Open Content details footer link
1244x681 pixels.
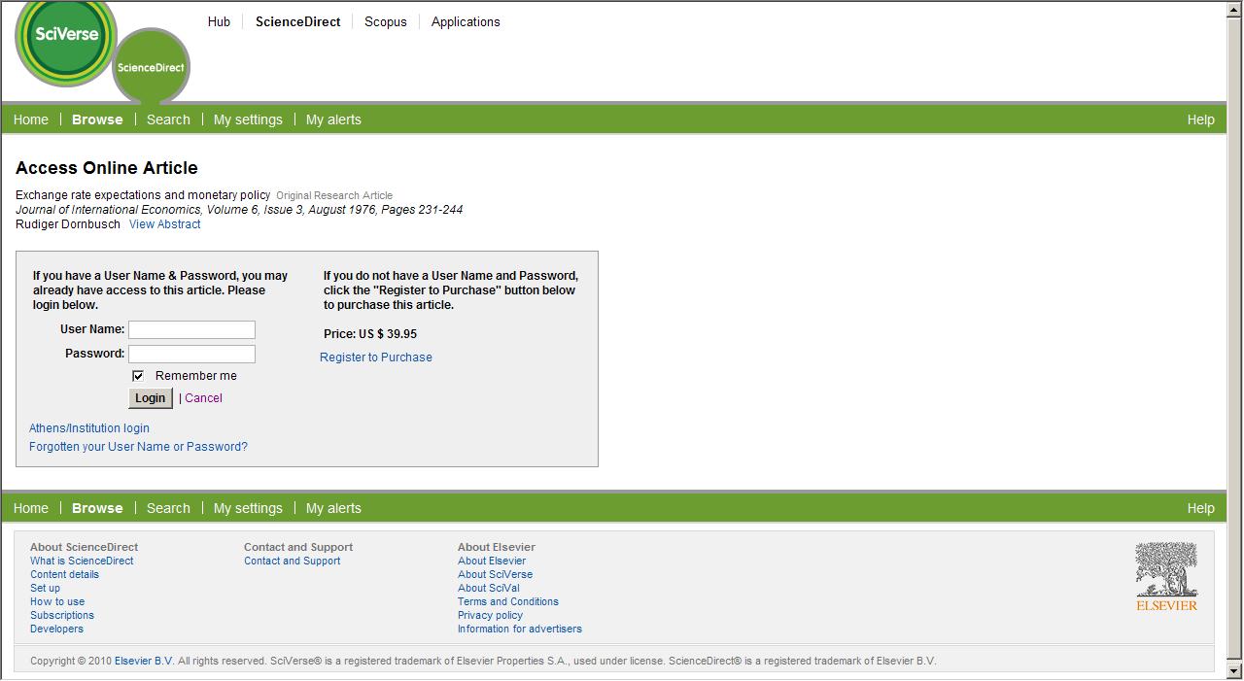pos(64,574)
